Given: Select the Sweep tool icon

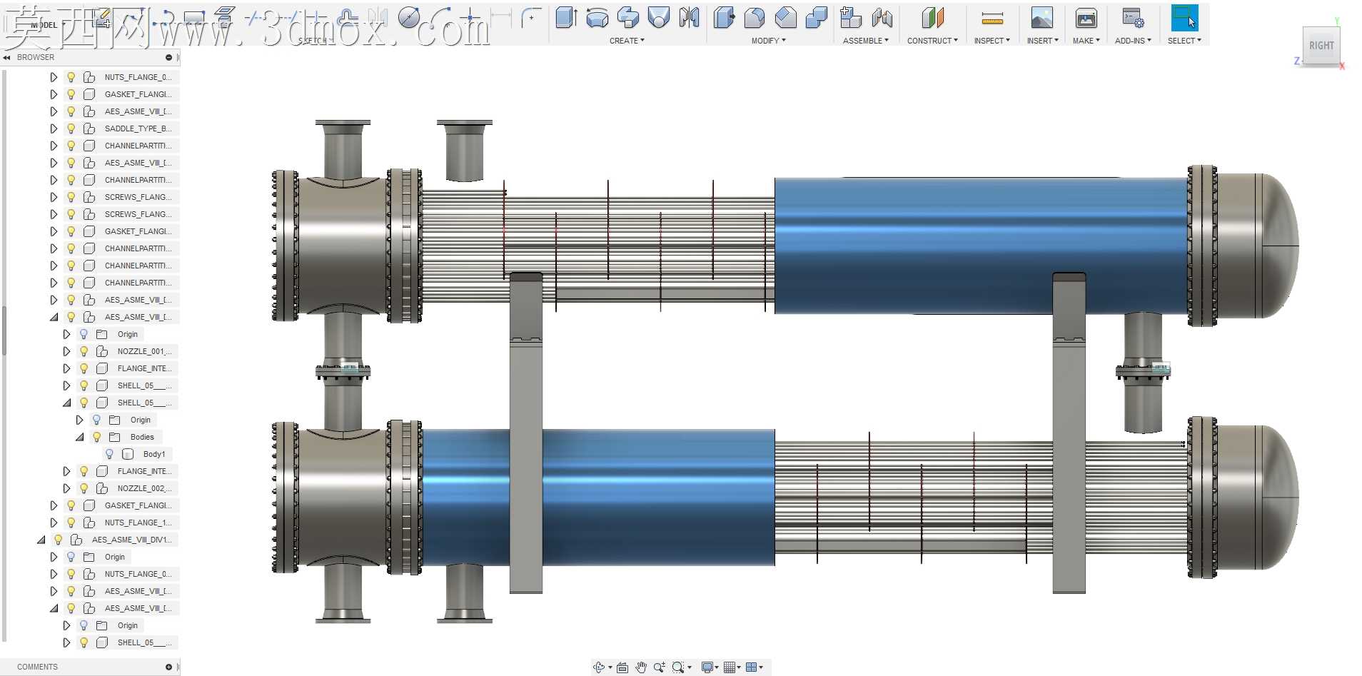Looking at the screenshot, I should pyautogui.click(x=628, y=18).
